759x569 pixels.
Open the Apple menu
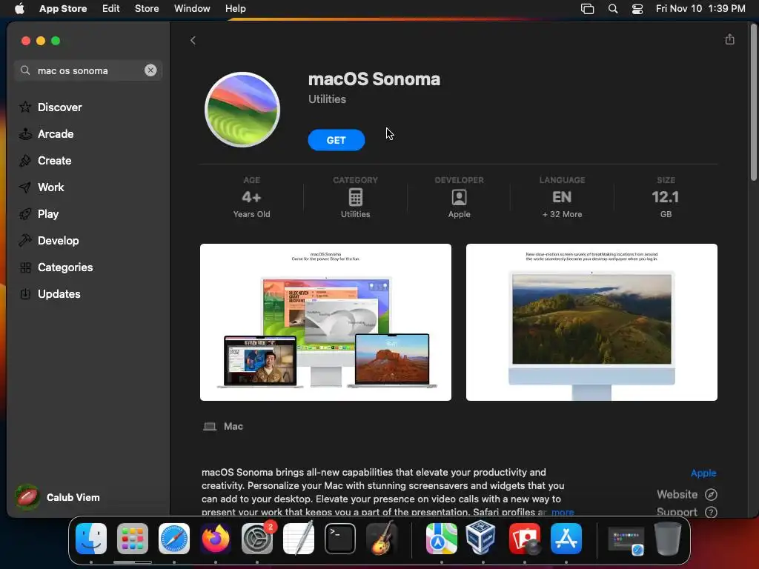(19, 9)
